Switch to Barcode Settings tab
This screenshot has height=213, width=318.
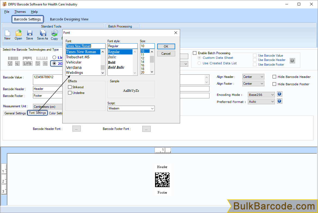pyautogui.click(x=27, y=19)
